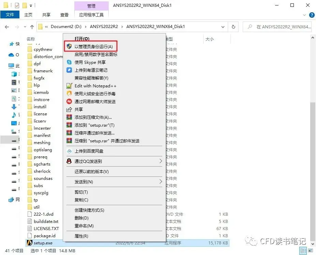316x255 pixels.
Task: Click the setup.exe Ansys application icon
Action: pos(30,243)
